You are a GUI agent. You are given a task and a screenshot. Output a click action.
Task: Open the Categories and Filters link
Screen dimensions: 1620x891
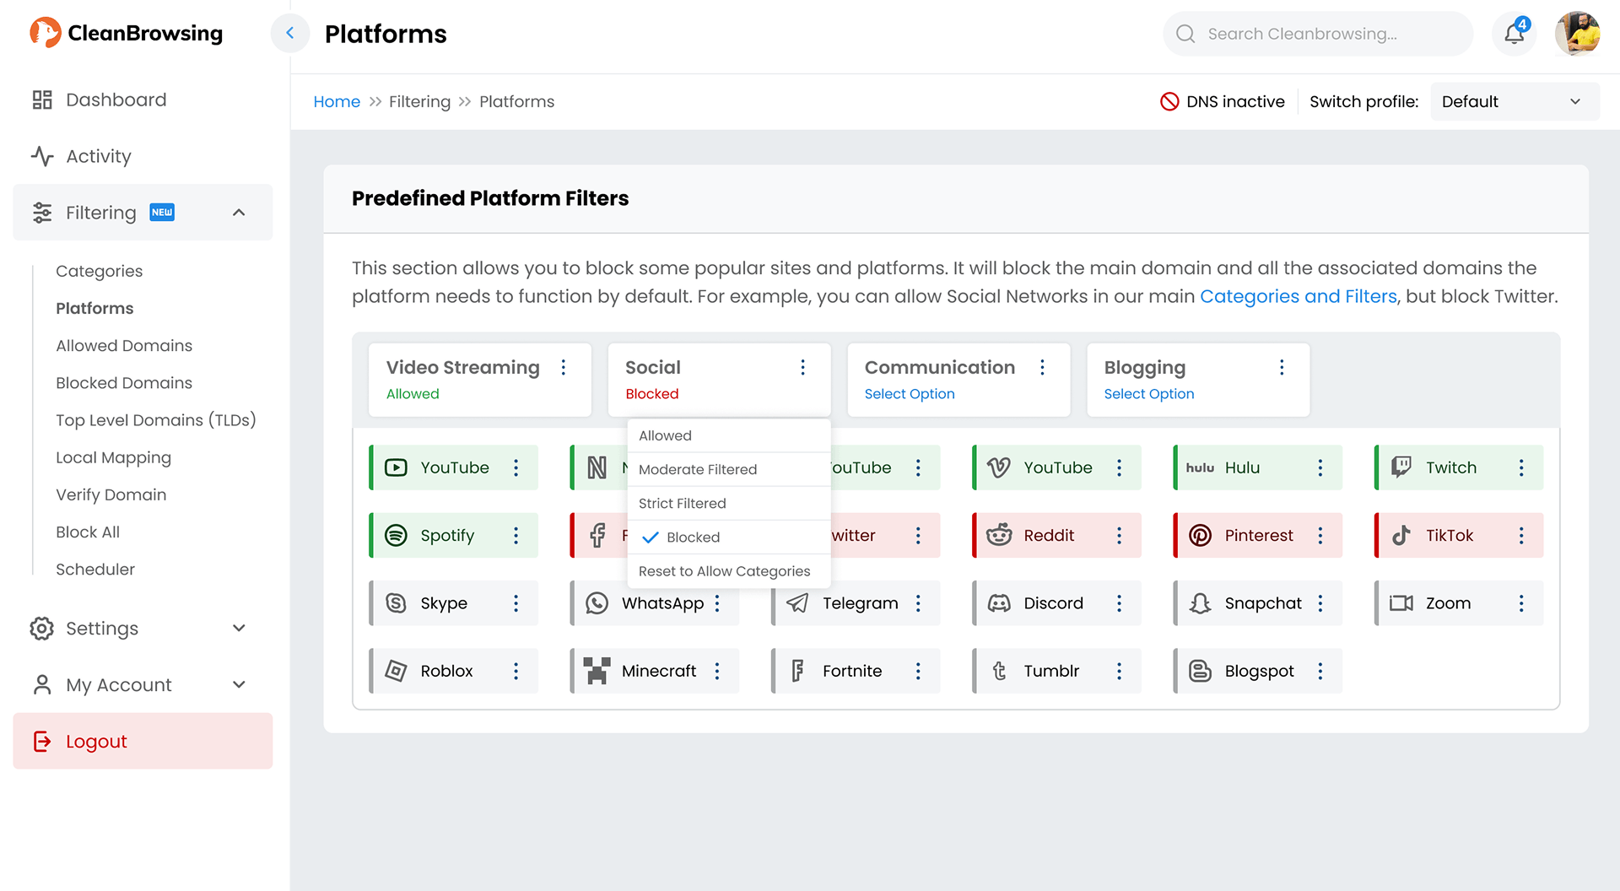click(1298, 297)
